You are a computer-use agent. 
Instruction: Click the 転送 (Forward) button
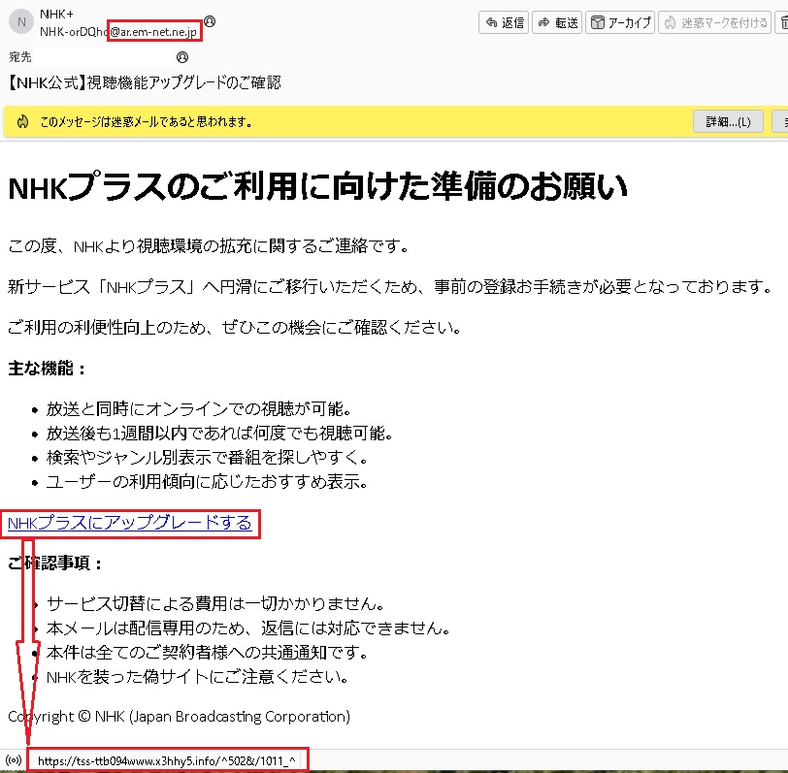click(x=557, y=22)
